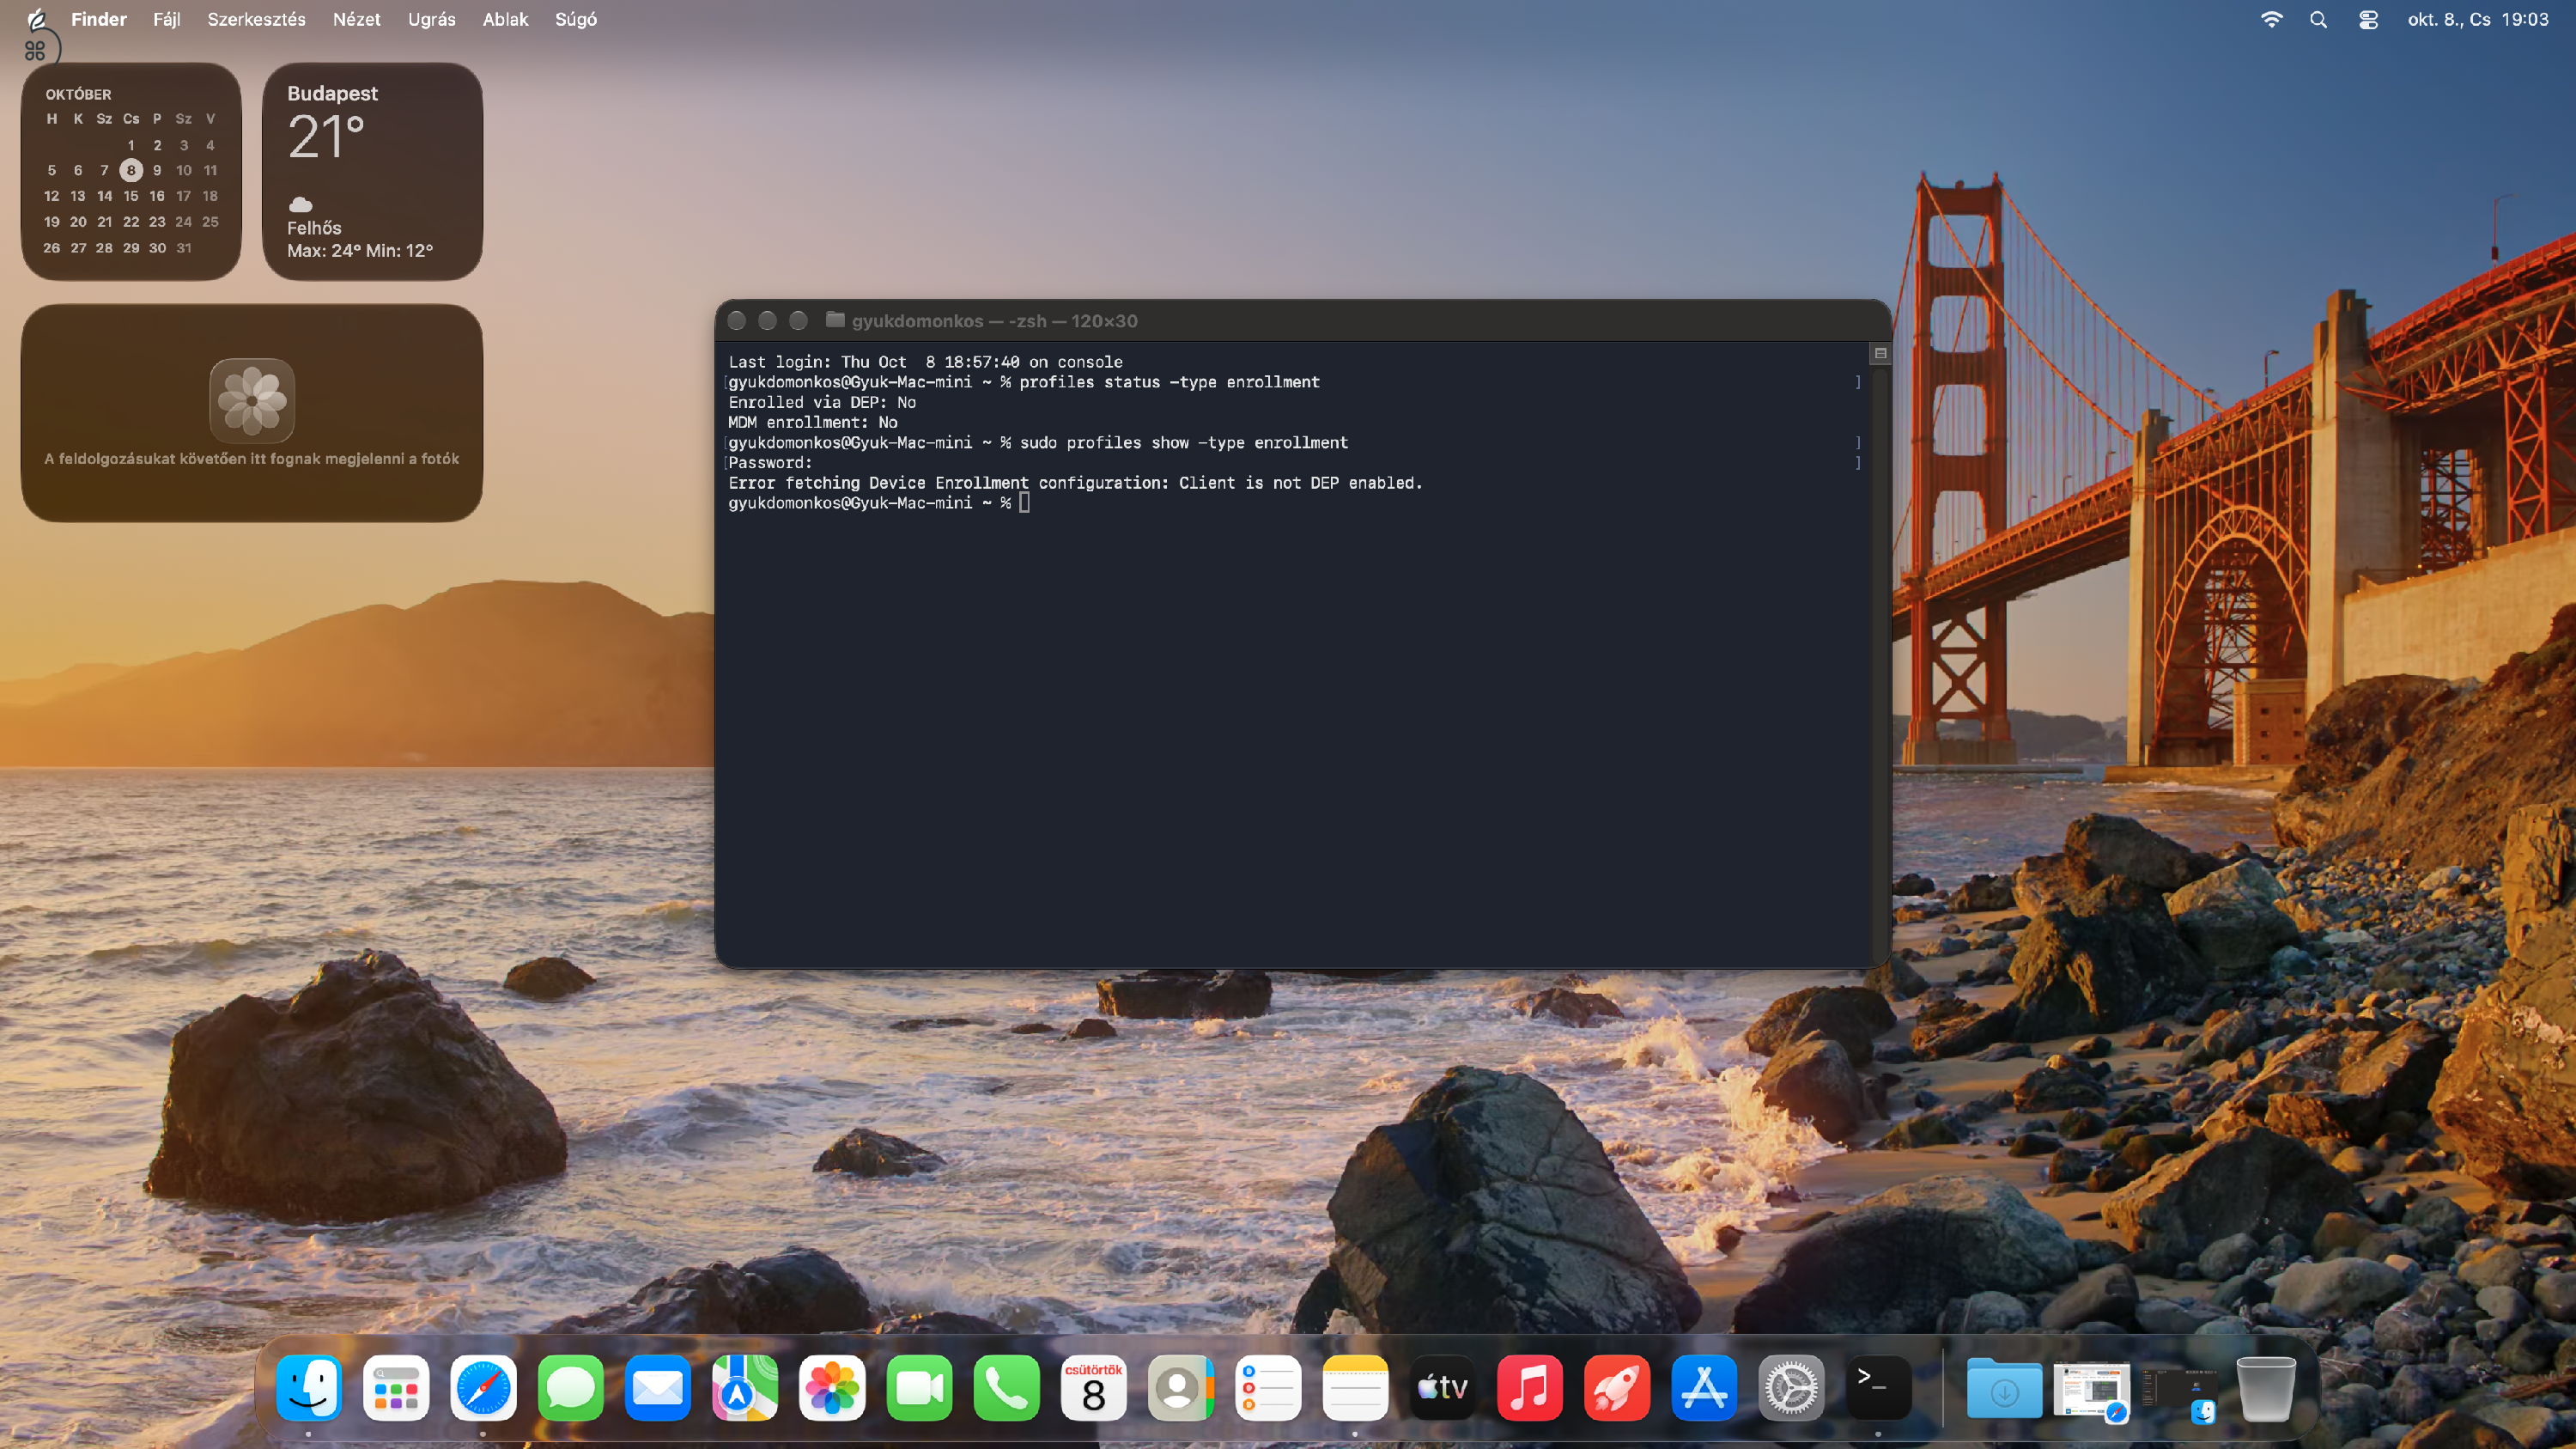This screenshot has height=1449, width=2576.
Task: Launch Music from the Dock
Action: (x=1529, y=1388)
